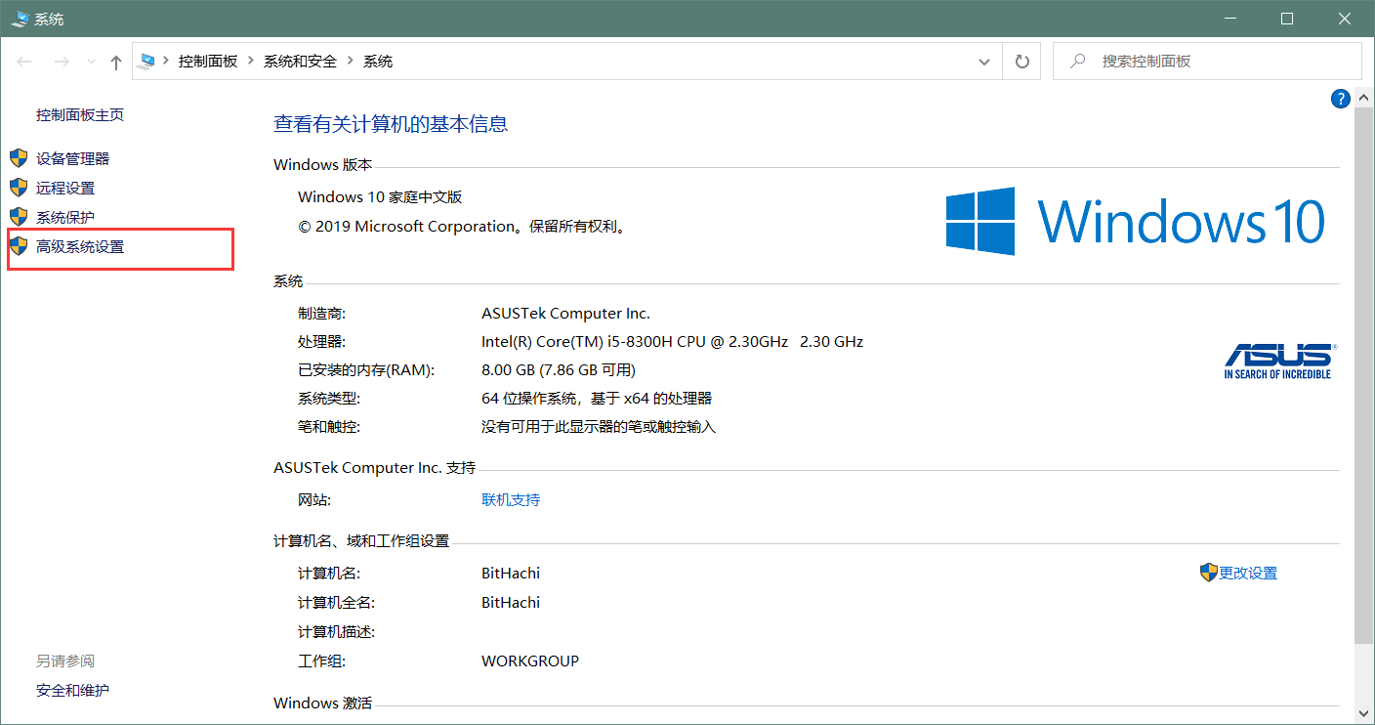The image size is (1375, 725).
Task: Click the shield icon beside 高级系统设置
Action: (19, 246)
